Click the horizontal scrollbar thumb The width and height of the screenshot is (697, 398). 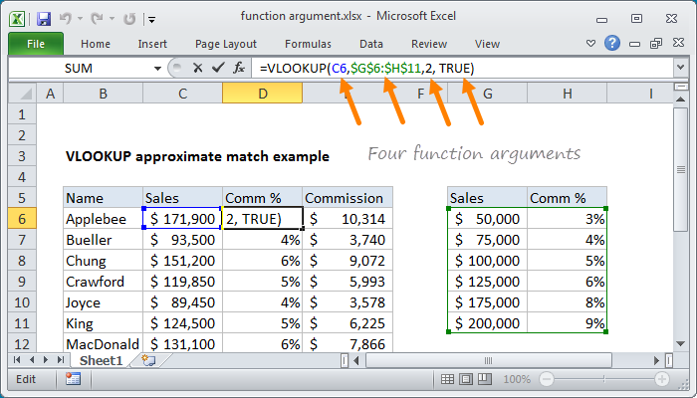coord(489,360)
